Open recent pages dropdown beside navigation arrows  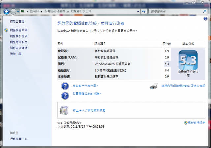pyautogui.click(x=18, y=12)
